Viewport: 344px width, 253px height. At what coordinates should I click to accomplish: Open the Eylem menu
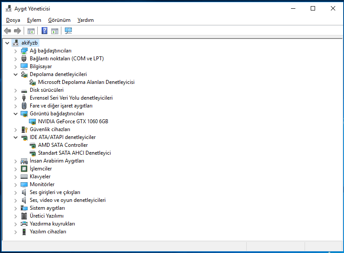[x=34, y=20]
